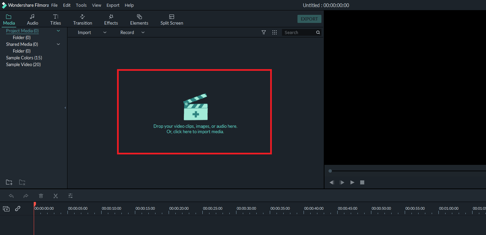
Task: Click the search magnifier in media panel
Action: tap(317, 32)
